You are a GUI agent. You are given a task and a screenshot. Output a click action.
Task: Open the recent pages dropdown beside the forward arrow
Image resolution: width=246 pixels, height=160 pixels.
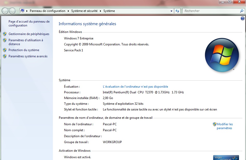(17, 11)
